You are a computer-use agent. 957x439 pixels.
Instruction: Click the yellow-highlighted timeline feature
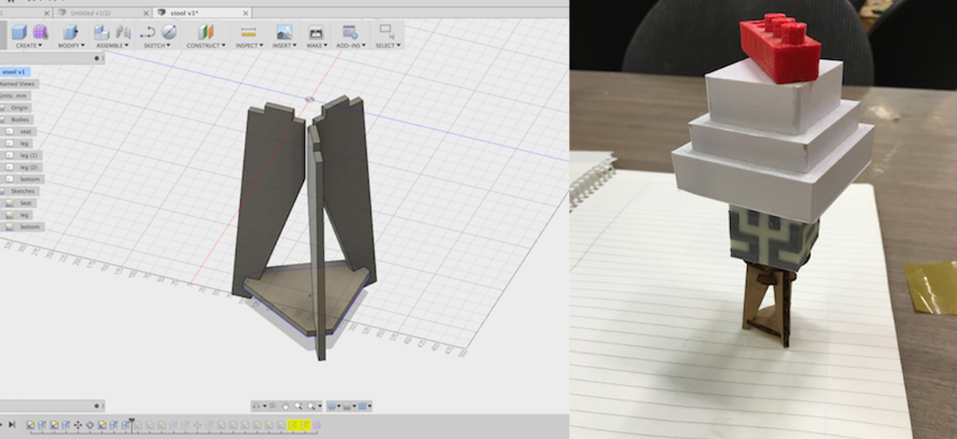299,426
